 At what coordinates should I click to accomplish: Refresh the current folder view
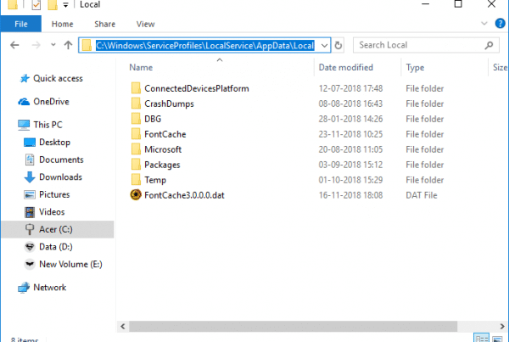pos(338,45)
